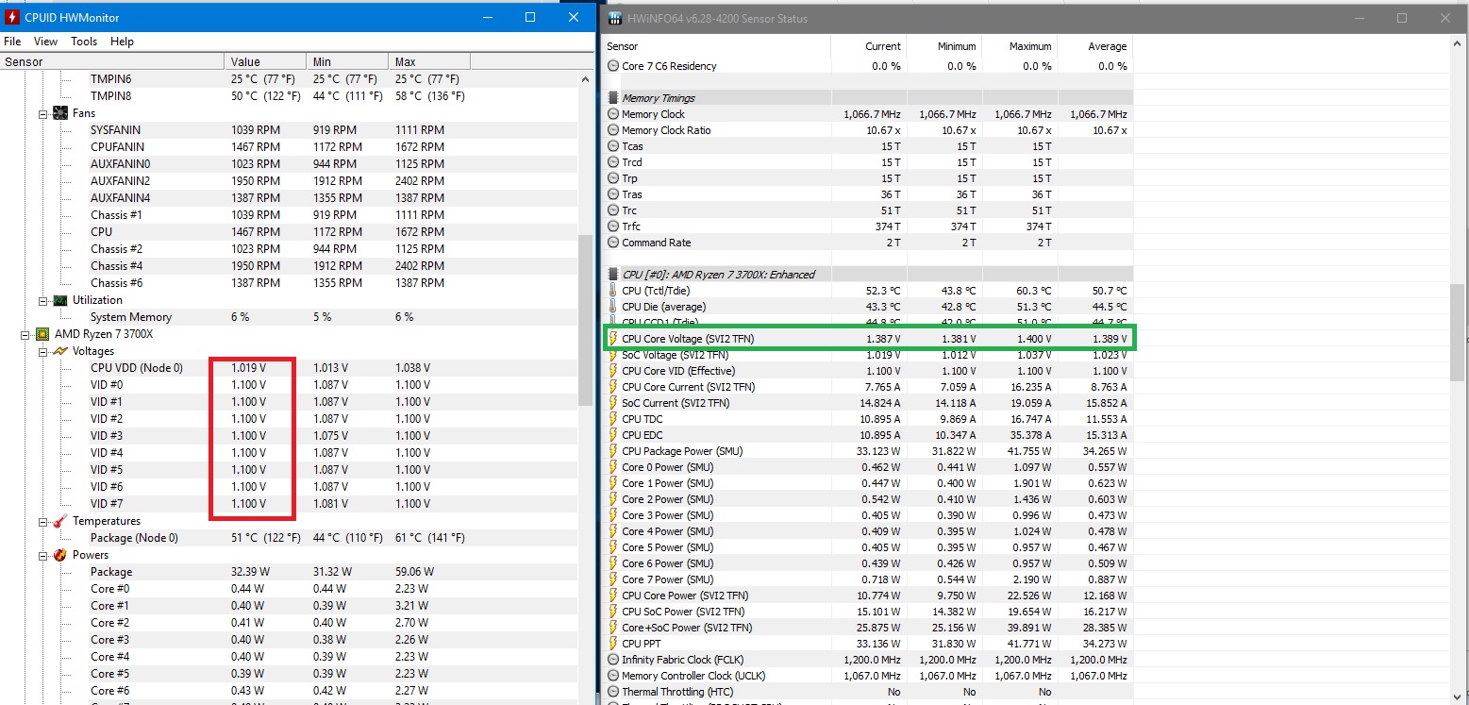
Task: Select the Core 7 Power (SMU) row
Action: [x=868, y=579]
